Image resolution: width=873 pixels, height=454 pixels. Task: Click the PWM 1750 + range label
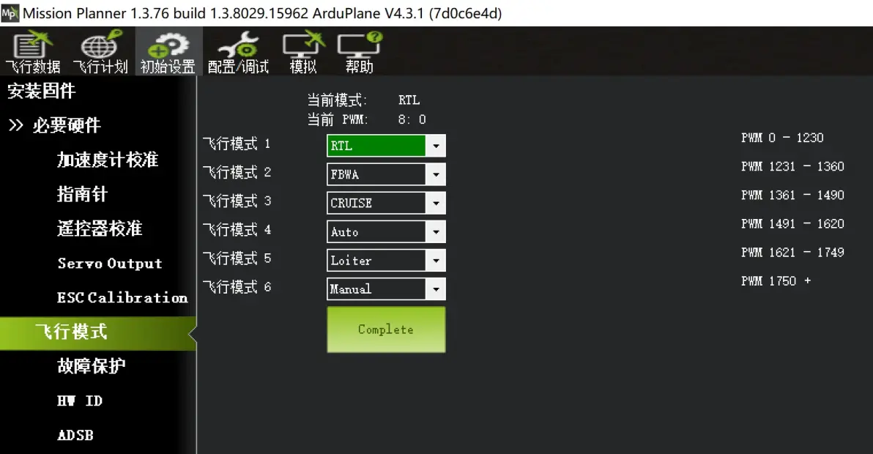(776, 281)
